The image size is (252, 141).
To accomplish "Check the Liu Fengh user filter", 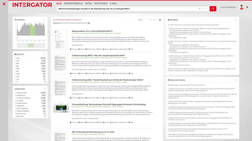I will (x=15, y=101).
